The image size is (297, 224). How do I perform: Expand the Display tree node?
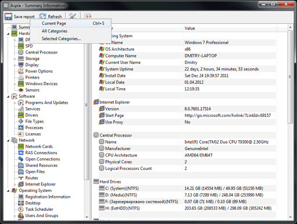(x=15, y=65)
